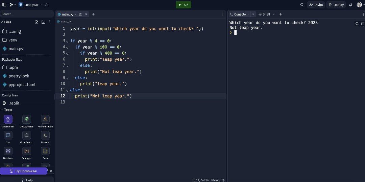Click the Try Ghostwriter banner button
The height and width of the screenshot is (182, 365).
24,171
